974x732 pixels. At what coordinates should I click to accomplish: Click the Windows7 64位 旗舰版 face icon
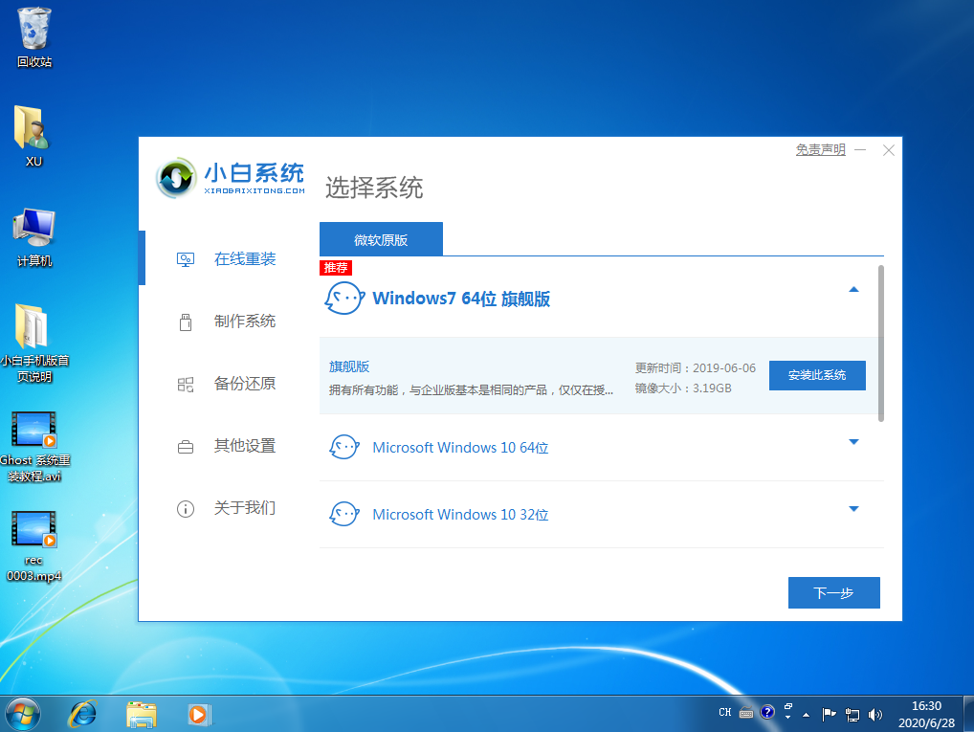coord(344,299)
